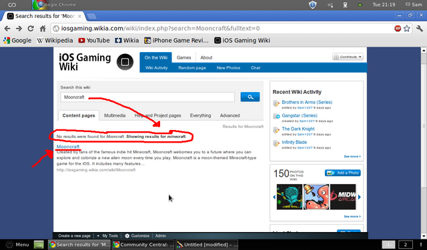Open Chat in the blue bar

(256, 68)
